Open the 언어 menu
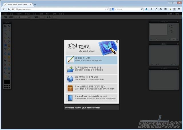The width and height of the screenshot is (183, 130). [x=54, y=14]
